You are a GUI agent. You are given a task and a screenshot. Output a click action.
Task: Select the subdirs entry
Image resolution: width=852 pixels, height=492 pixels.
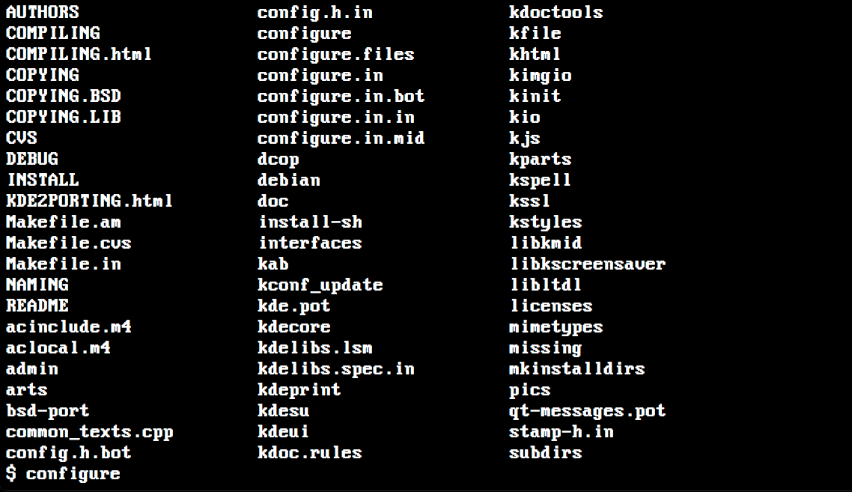point(546,453)
